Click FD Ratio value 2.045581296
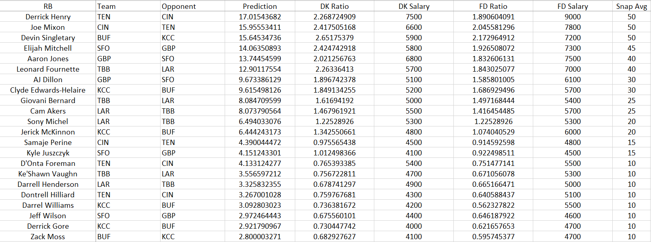651x242 pixels. click(493, 27)
